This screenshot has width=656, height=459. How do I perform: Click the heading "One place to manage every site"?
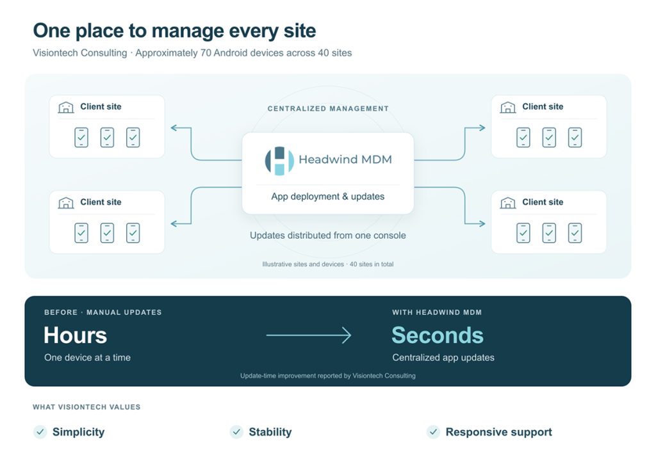(x=174, y=31)
